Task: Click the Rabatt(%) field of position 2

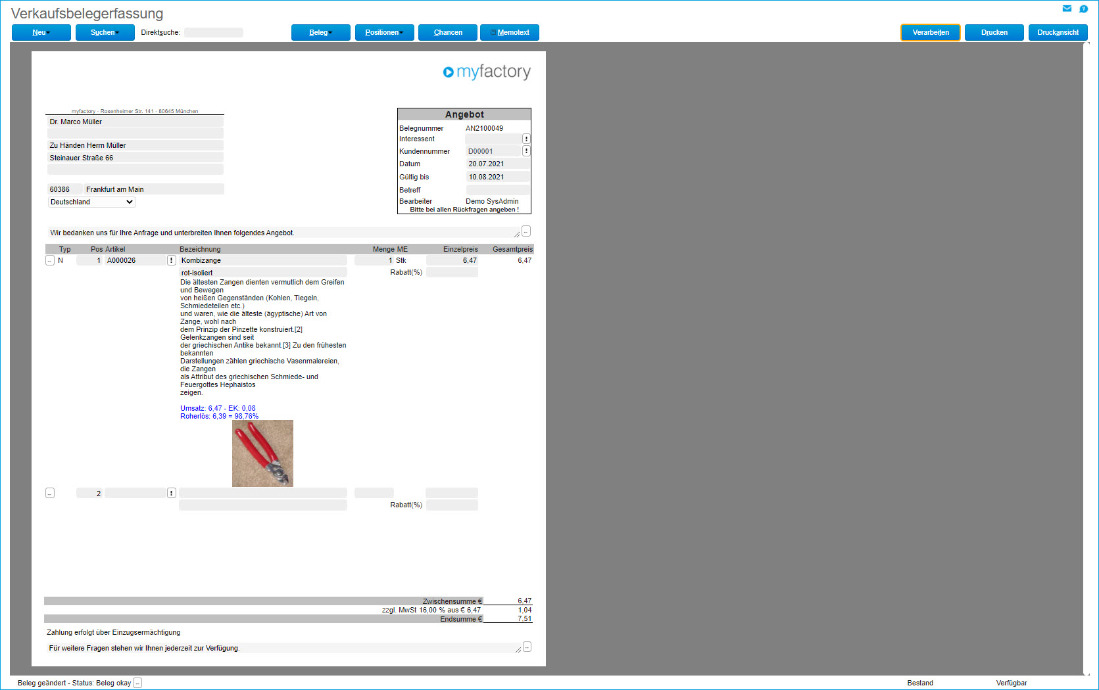Action: tap(452, 505)
